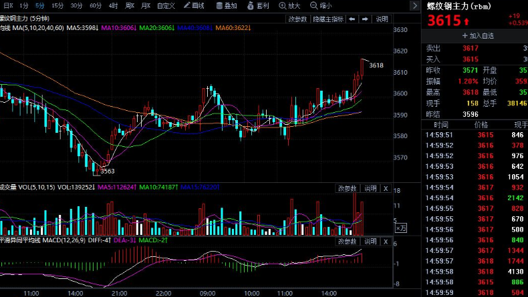Expand the toolbar with the right chevron
This screenshot has height=297, width=528.
pos(415,6)
